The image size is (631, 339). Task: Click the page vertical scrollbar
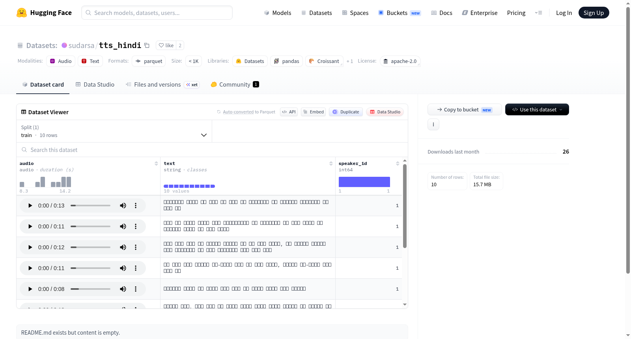628,140
